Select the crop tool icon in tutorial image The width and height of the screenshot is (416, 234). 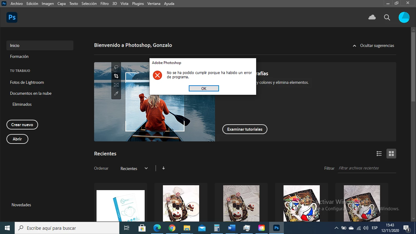point(116,76)
